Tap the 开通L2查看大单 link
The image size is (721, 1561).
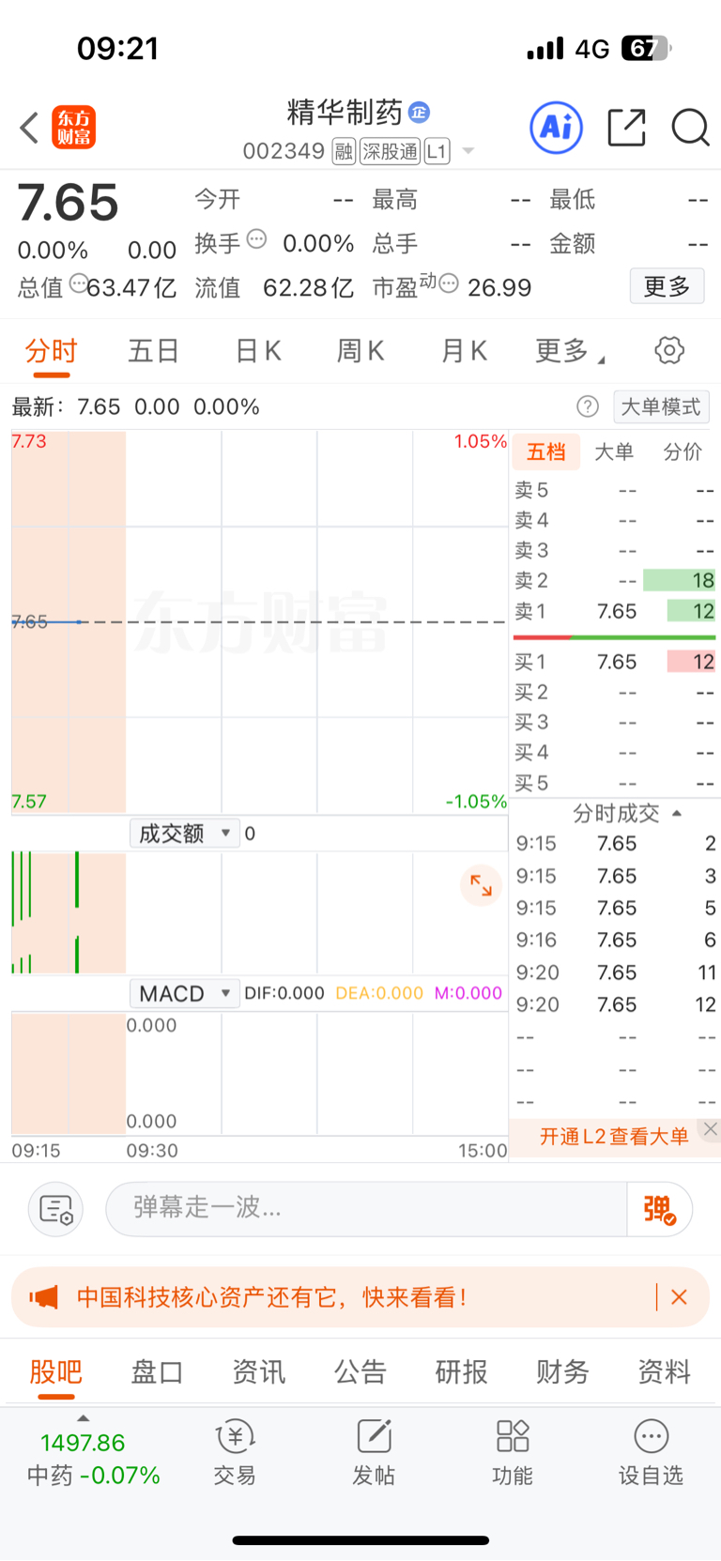[614, 1137]
